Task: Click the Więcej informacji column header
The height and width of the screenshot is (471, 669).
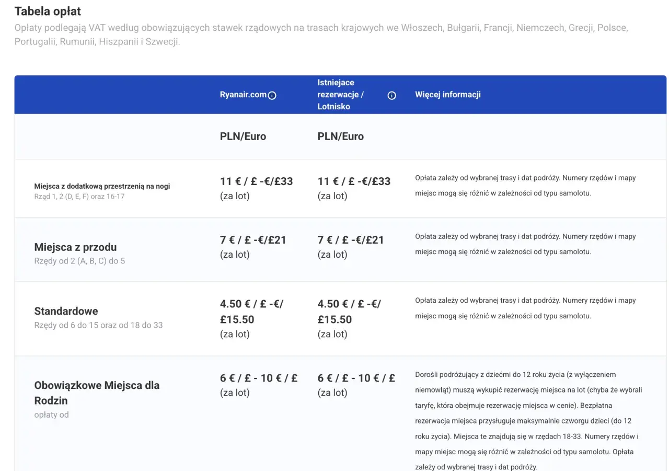Action: [448, 95]
